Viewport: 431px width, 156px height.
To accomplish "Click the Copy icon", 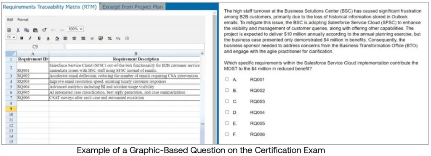I will pyautogui.click(x=27, y=30).
